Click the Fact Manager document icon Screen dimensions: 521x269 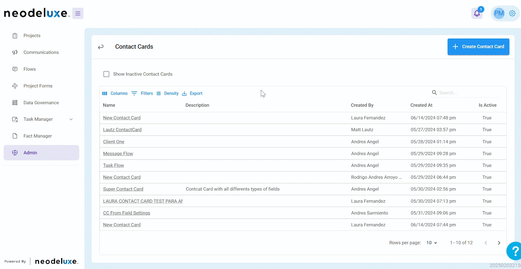tap(15, 136)
